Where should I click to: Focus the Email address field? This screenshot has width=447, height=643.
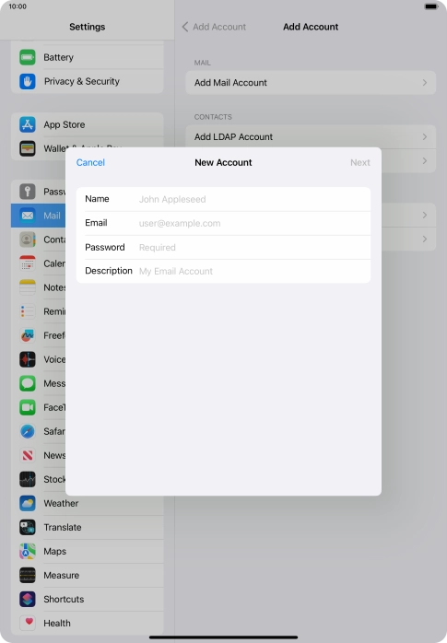[223, 223]
